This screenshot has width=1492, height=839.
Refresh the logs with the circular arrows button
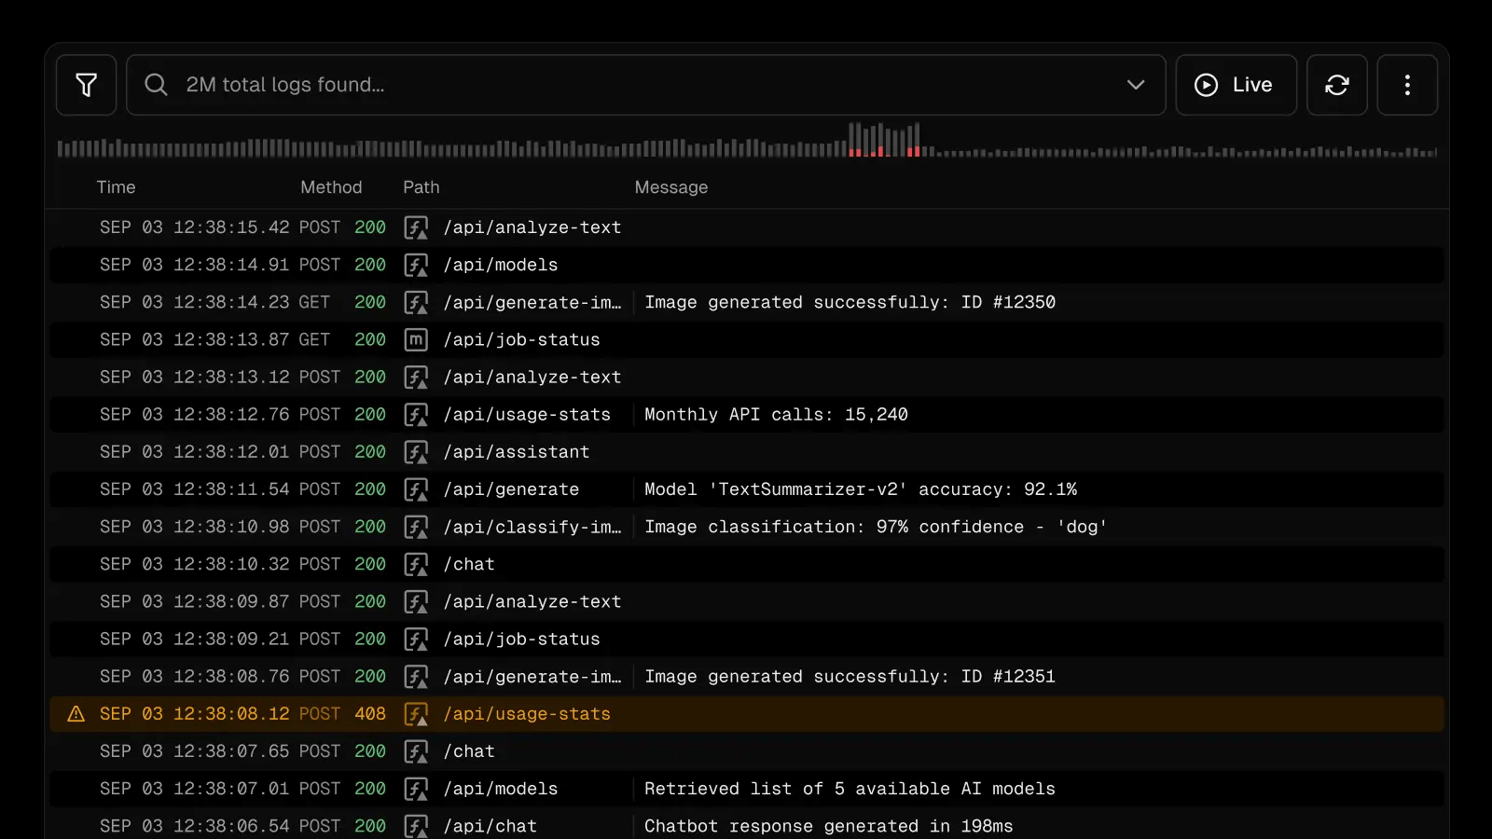1336,85
